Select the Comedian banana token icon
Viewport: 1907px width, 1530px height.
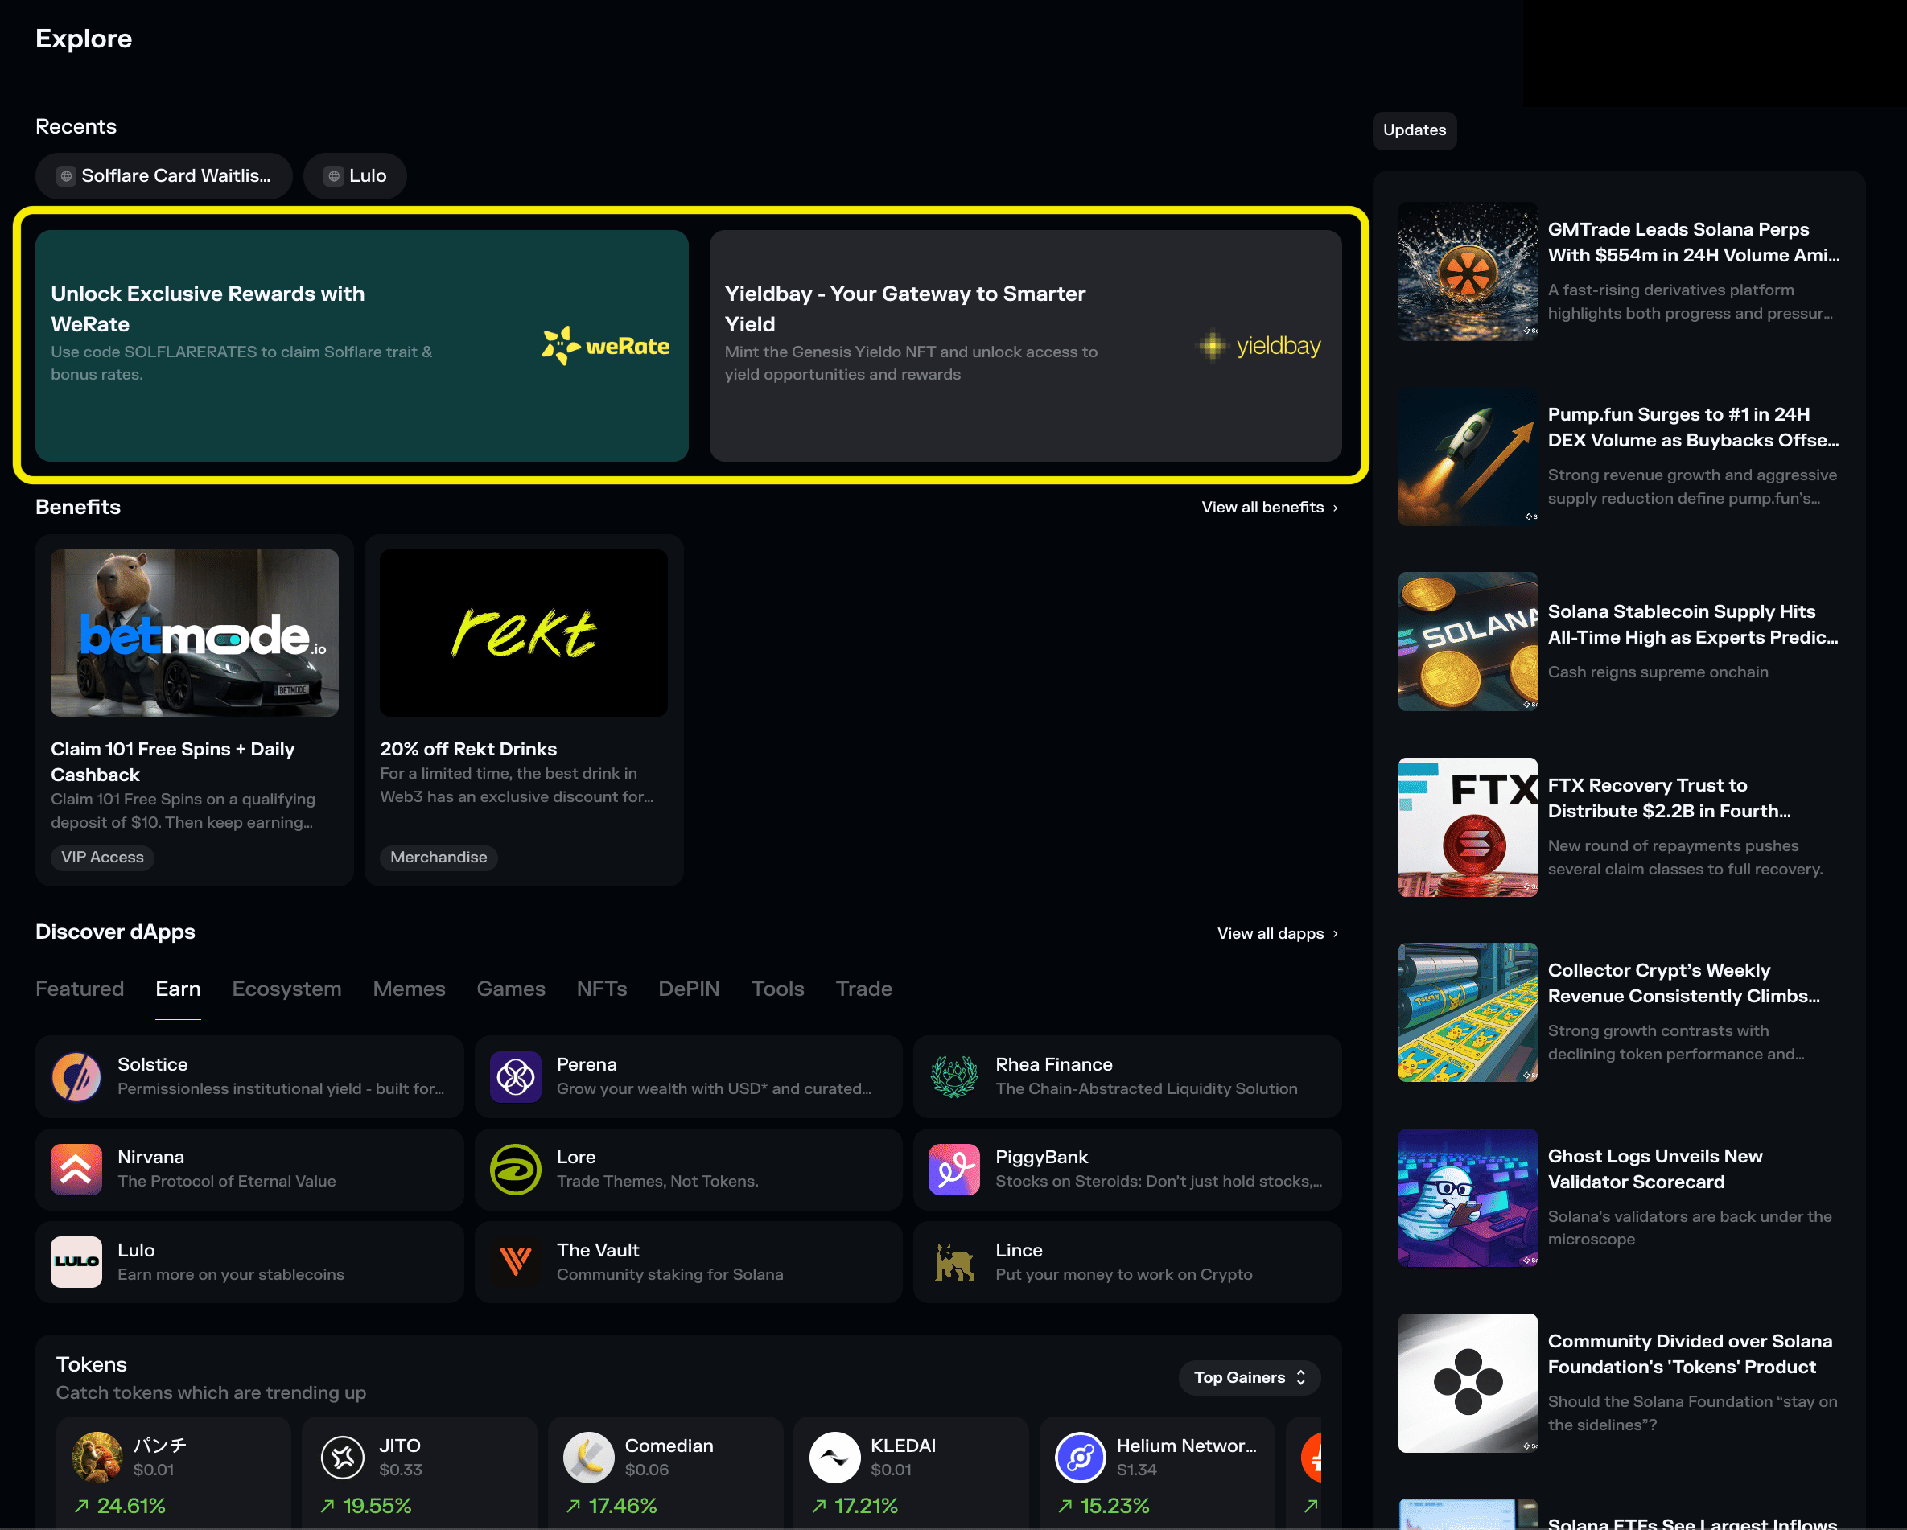click(x=589, y=1457)
